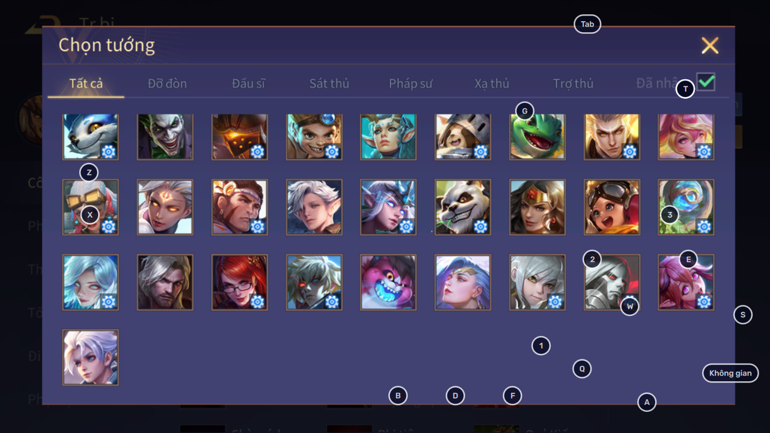Screen dimensions: 770x433
Task: Select the Xạ thủ tab
Action: click(492, 83)
